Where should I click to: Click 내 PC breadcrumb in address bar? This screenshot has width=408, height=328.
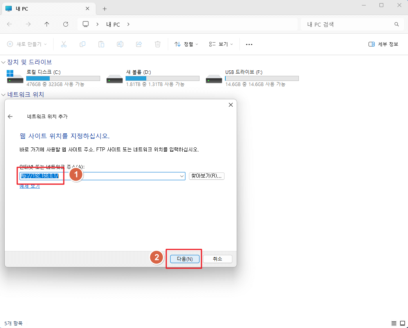(113, 25)
